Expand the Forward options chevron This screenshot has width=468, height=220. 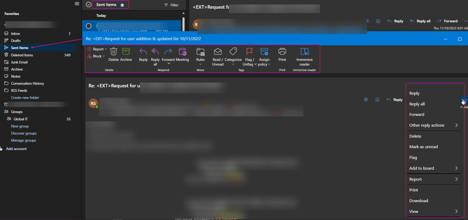coord(169,63)
